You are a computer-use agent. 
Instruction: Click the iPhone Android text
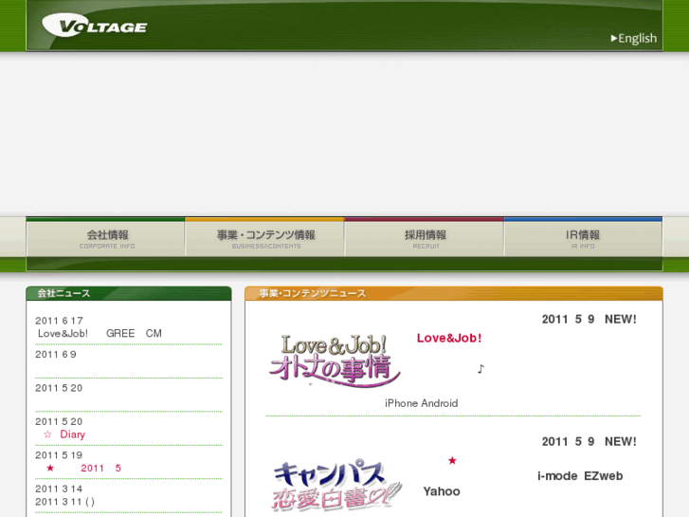[x=422, y=403]
